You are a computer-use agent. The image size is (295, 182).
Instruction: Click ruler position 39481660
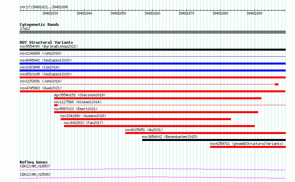[152, 13]
